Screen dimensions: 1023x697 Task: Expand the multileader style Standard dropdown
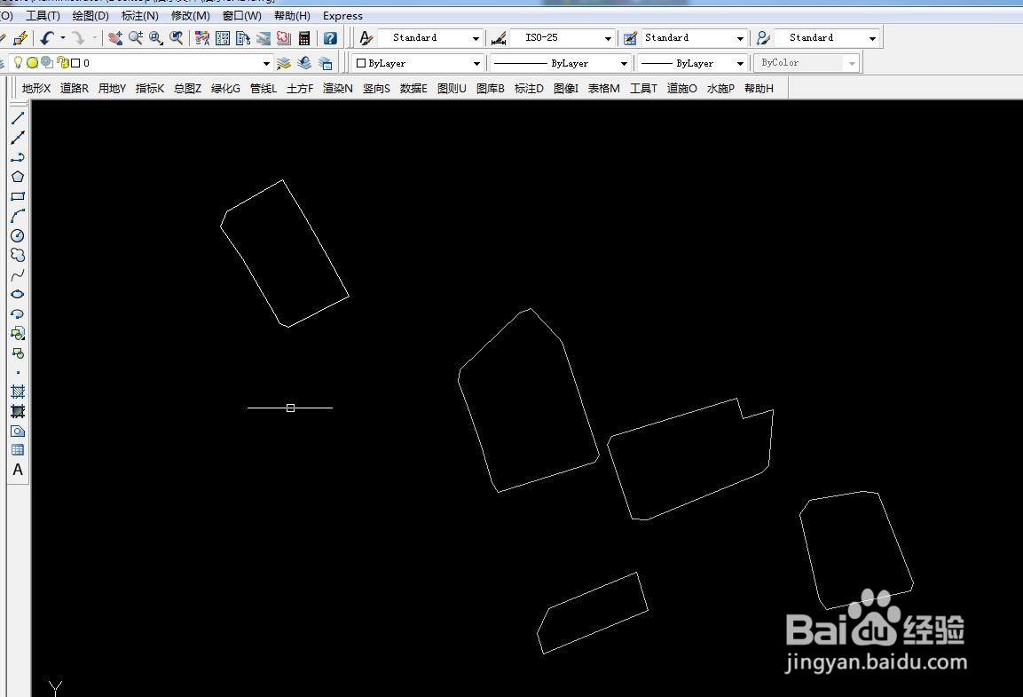click(x=872, y=38)
